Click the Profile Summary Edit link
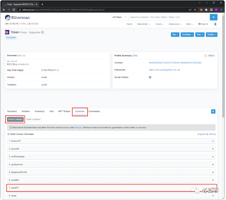This screenshot has height=200, width=226. click(135, 56)
